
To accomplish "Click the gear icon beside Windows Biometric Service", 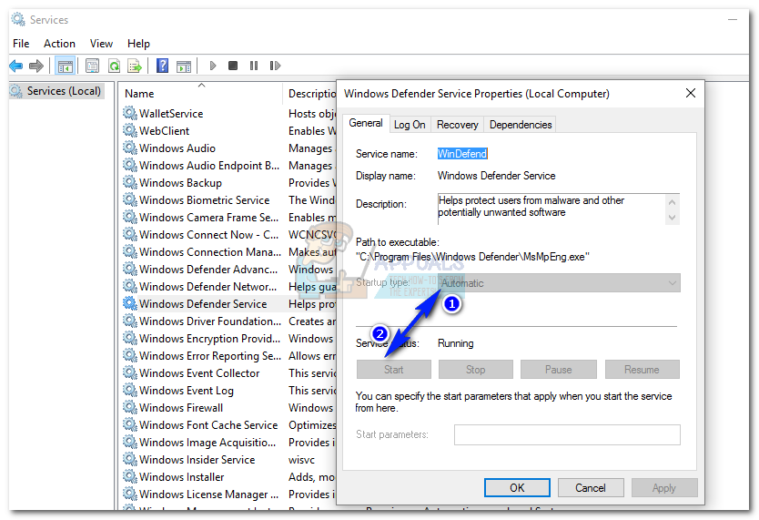I will pyautogui.click(x=130, y=200).
